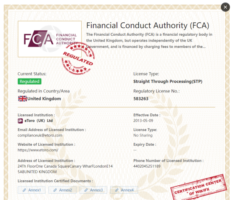Click the link icon inside Annex1 button
The height and width of the screenshot is (200, 233).
(24, 190)
